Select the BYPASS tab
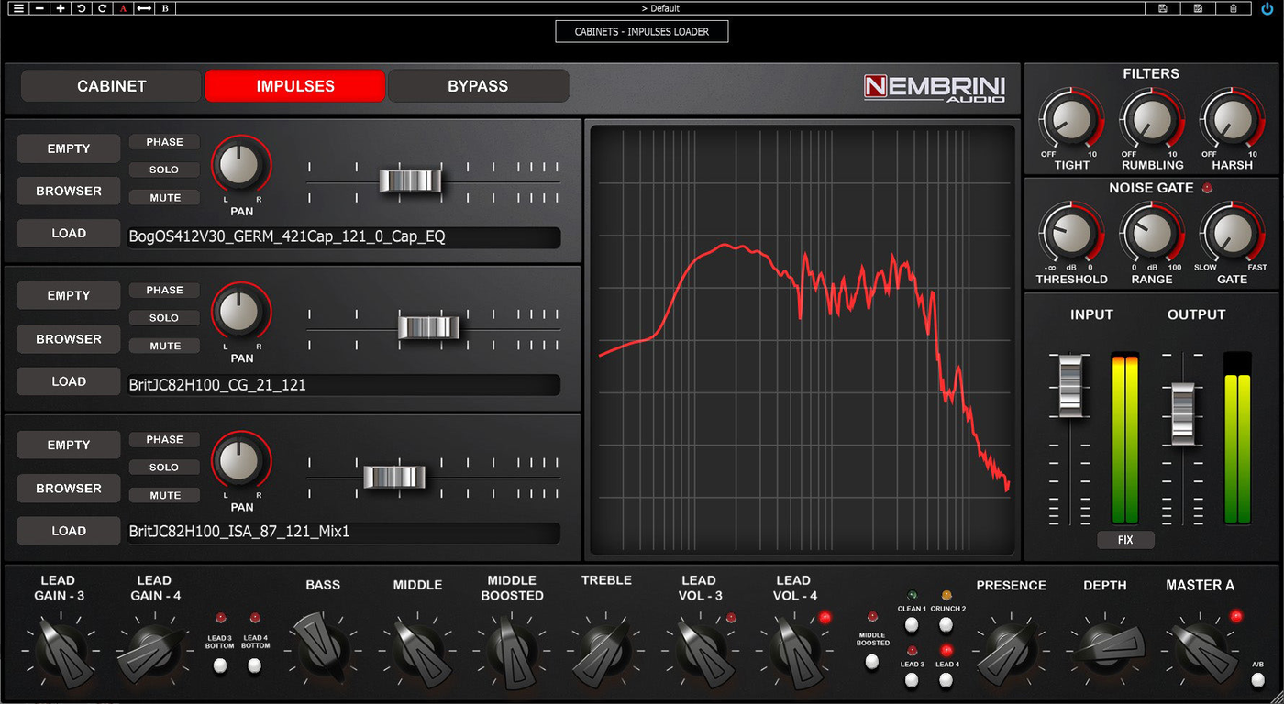Screen dimensions: 1284x704 (478, 86)
